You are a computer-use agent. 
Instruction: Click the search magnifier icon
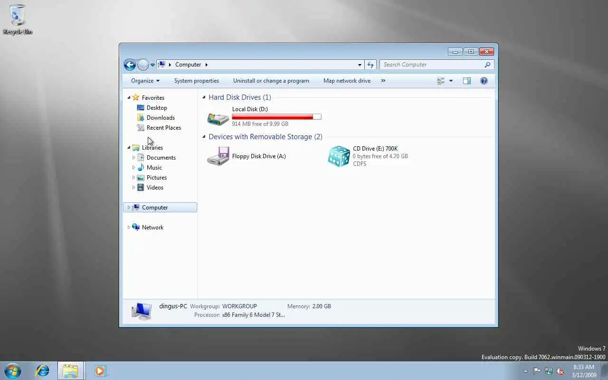click(487, 65)
